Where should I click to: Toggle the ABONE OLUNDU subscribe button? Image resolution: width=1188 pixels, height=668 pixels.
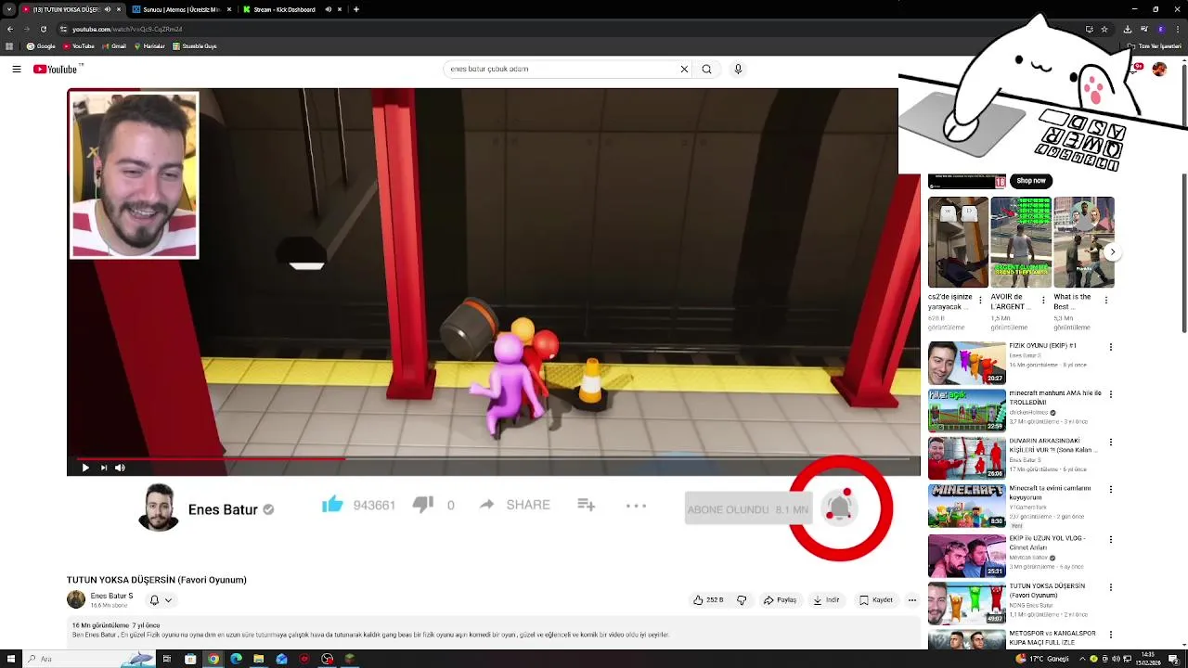pos(747,509)
